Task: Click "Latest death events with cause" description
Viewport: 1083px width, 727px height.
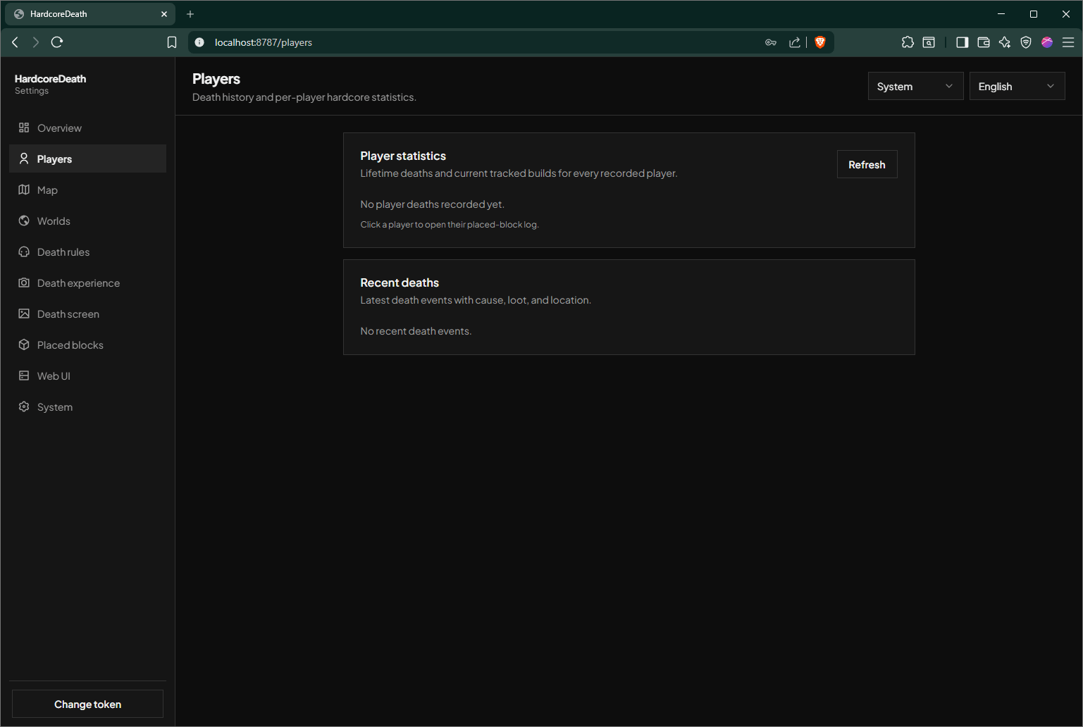Action: (x=476, y=300)
